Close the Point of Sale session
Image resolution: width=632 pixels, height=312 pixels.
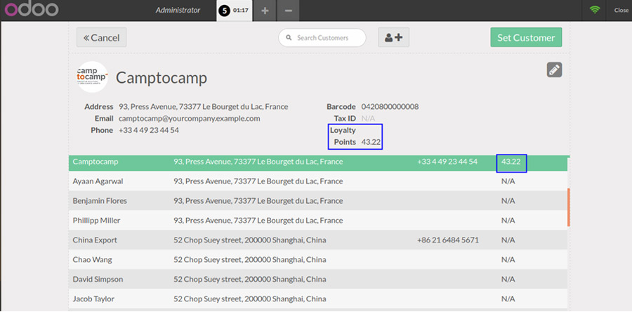point(621,11)
